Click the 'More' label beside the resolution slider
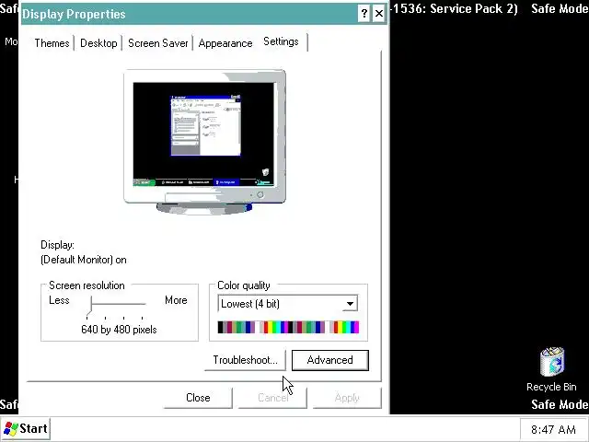Viewport: 589px width, 442px height. coord(176,300)
